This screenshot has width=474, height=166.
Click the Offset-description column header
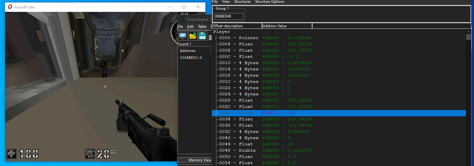pos(237,26)
